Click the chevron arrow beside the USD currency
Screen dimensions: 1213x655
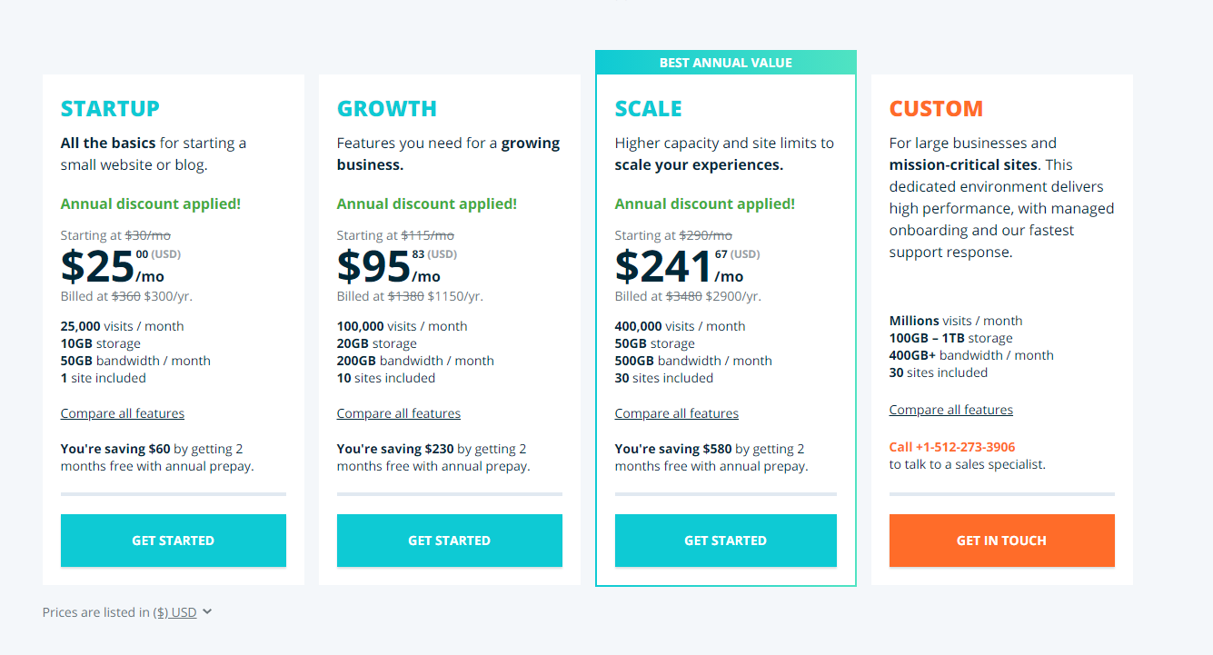pyautogui.click(x=207, y=611)
